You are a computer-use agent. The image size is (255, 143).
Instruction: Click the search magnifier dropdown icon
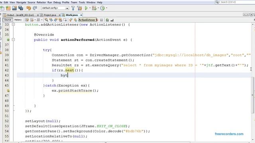[x=217, y=2]
